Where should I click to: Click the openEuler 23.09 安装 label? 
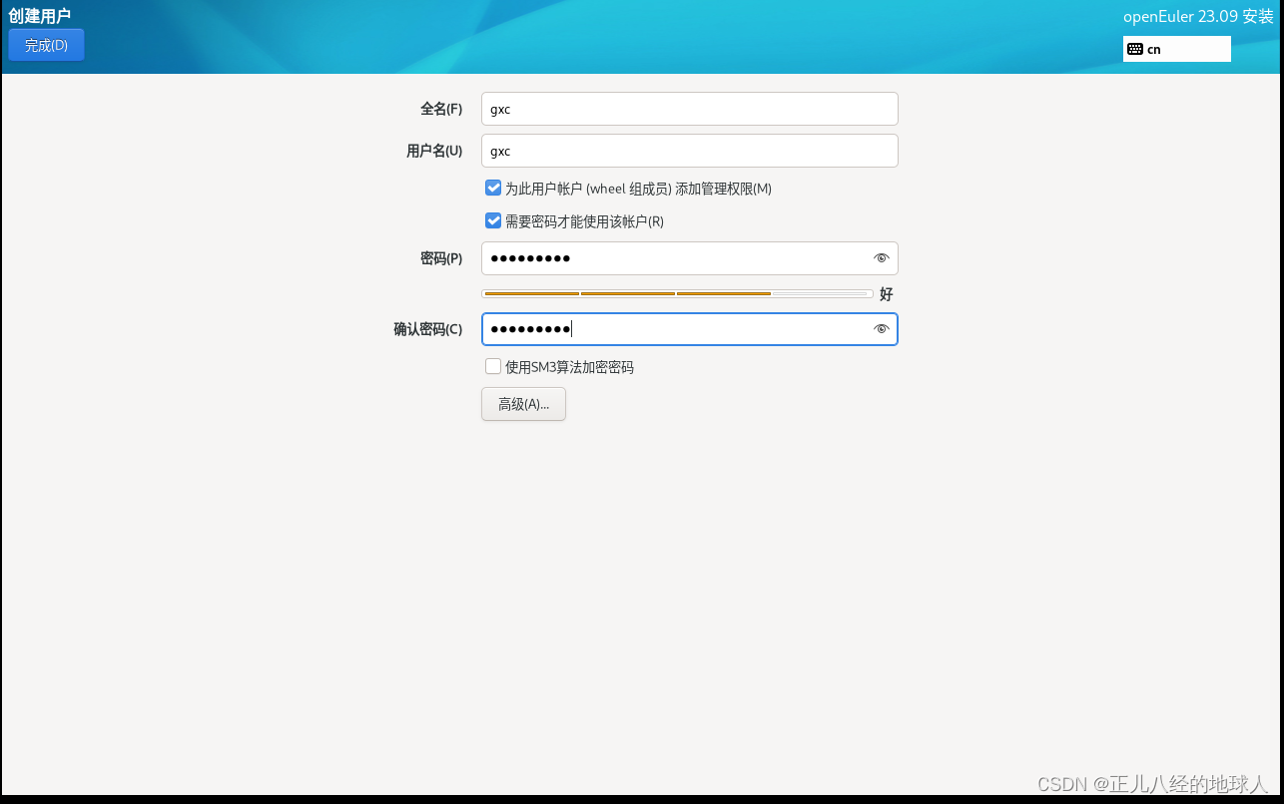[x=1199, y=16]
